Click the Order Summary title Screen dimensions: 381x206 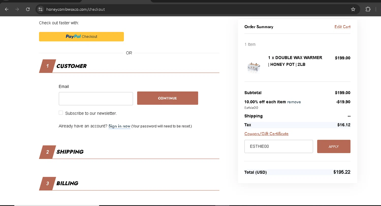[x=259, y=27]
